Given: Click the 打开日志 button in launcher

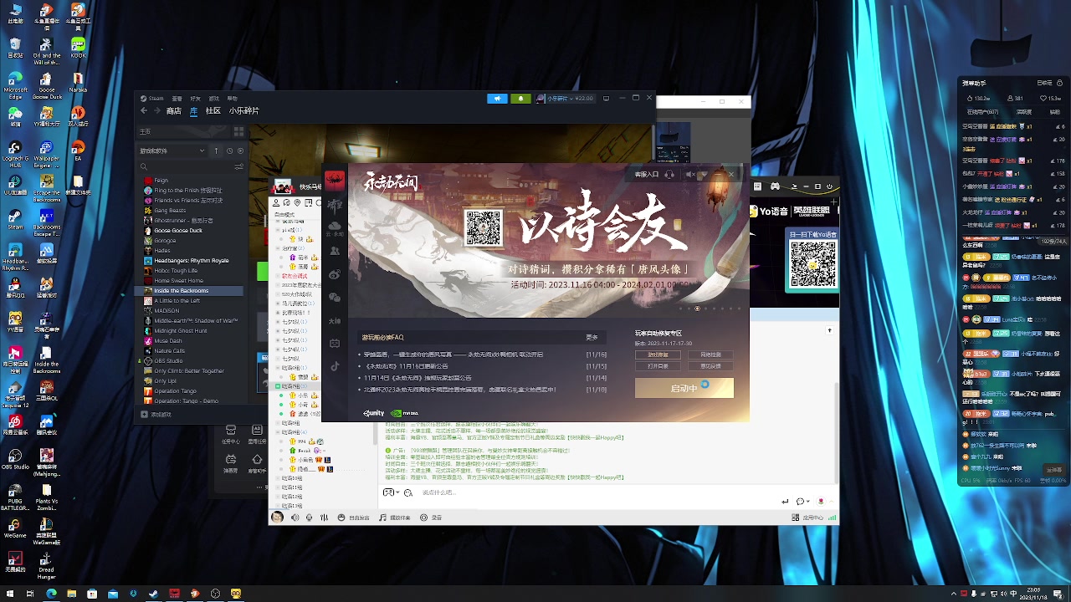Looking at the screenshot, I should pos(658,365).
